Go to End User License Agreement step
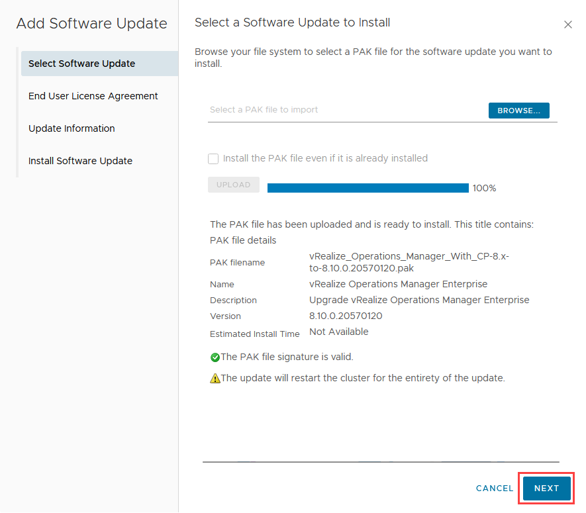The image size is (586, 513). coord(93,96)
